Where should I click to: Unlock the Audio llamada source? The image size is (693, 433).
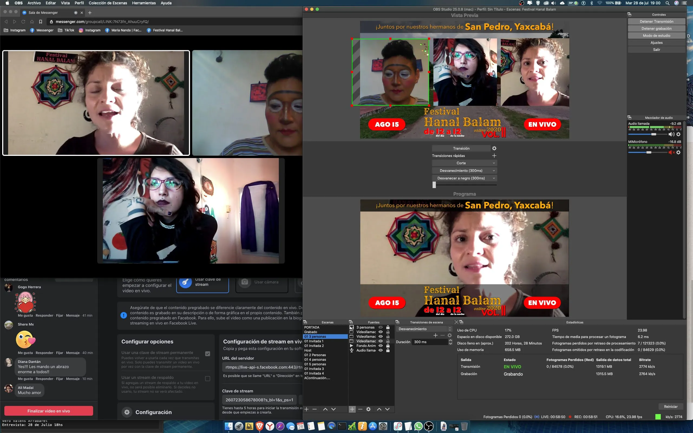(388, 350)
